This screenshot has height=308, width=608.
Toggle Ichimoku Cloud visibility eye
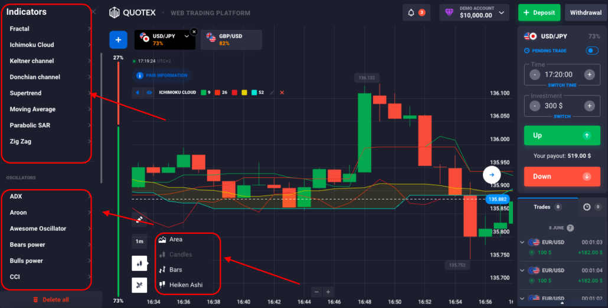pos(149,92)
